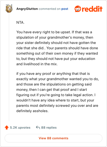Click the "View 88 comments" button
This screenshot has height=147, width=107.
pos(53,138)
